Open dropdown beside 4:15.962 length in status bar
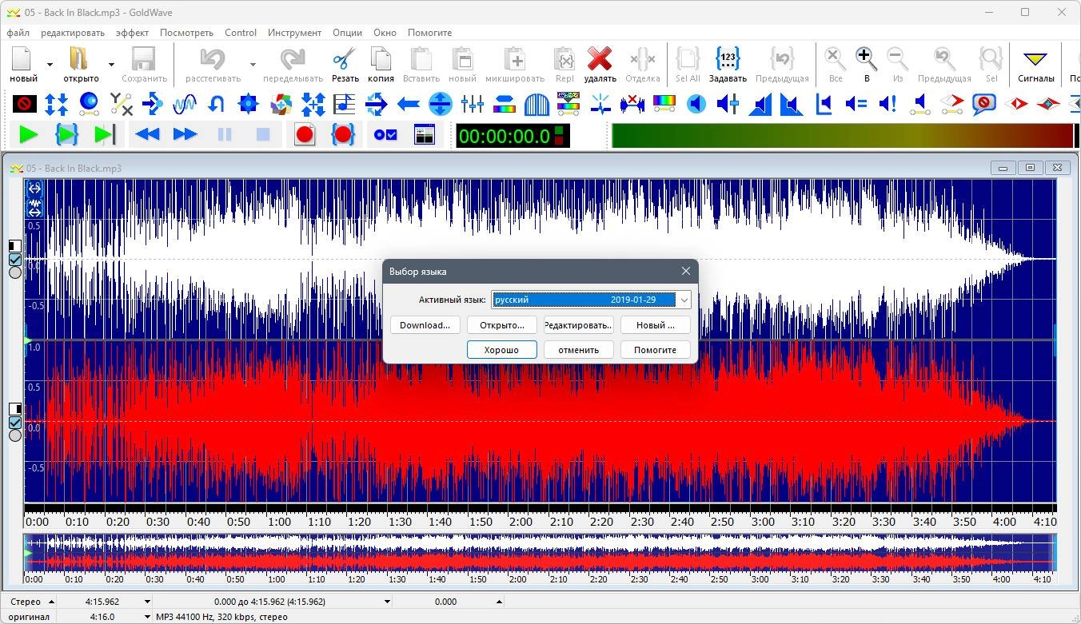 point(147,602)
